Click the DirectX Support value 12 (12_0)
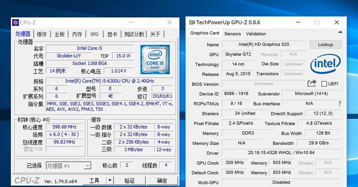Viewport: 358px width, 187px height. (x=323, y=114)
